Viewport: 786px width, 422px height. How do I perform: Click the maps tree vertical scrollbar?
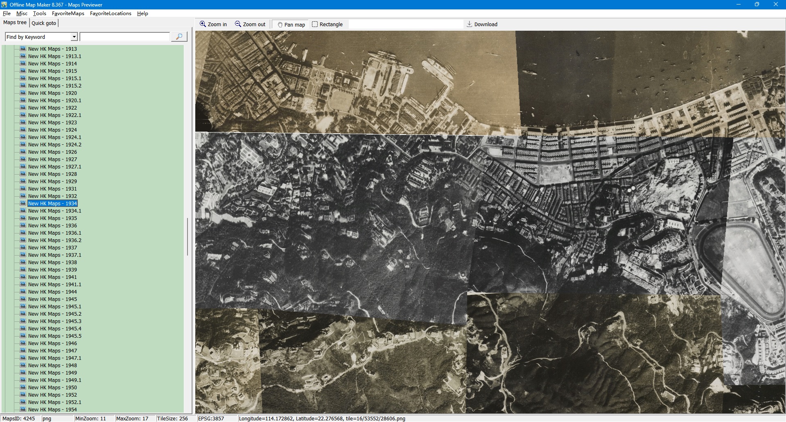pyautogui.click(x=187, y=237)
